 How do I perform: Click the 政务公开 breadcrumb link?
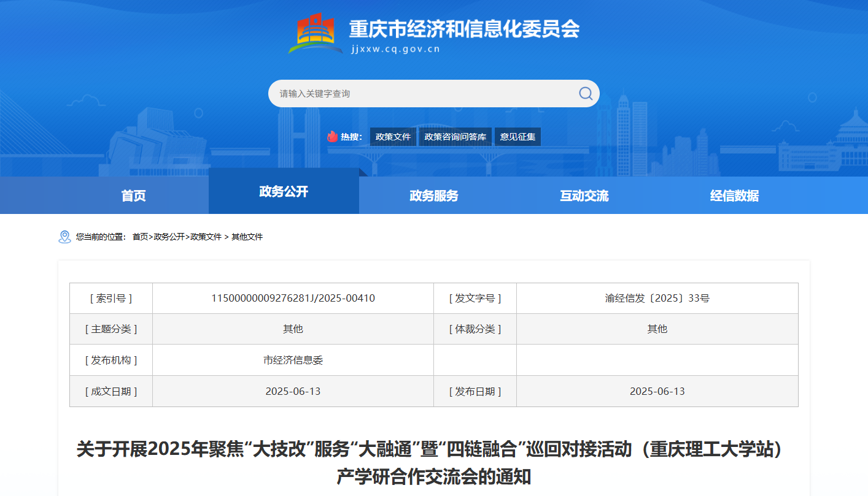click(x=169, y=237)
